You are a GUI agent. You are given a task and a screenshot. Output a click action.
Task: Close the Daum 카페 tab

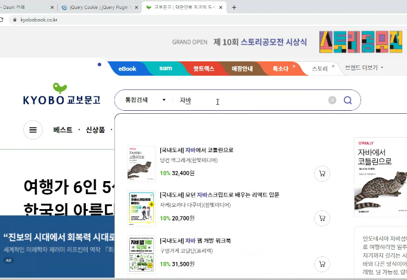52,8
